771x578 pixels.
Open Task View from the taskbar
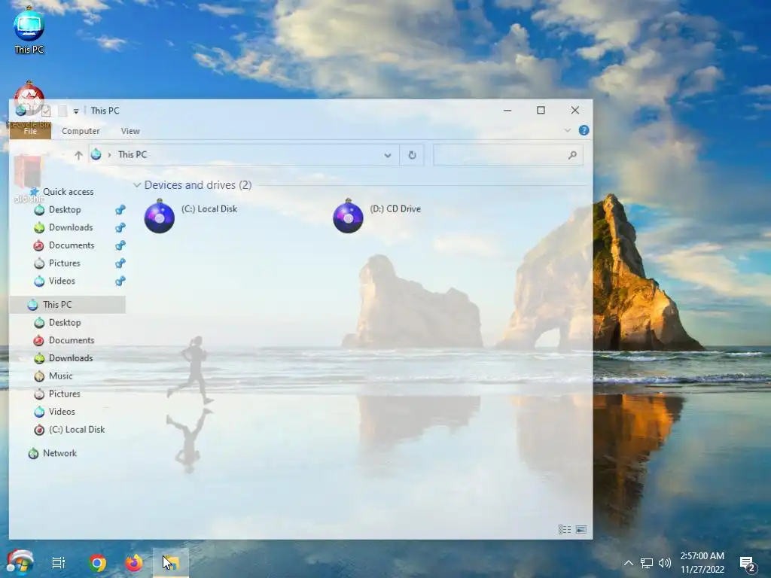59,563
